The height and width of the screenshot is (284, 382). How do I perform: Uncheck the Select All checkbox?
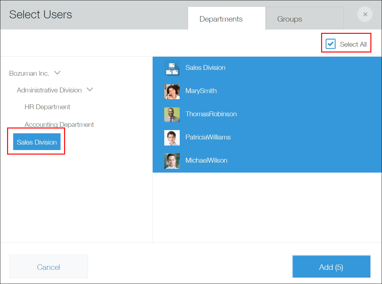coord(330,44)
